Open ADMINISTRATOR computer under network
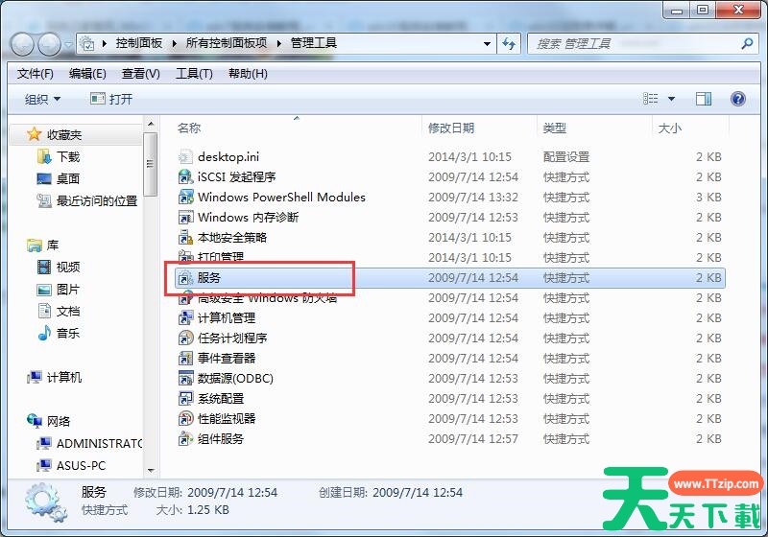Screen dimensions: 768x537 [89, 444]
